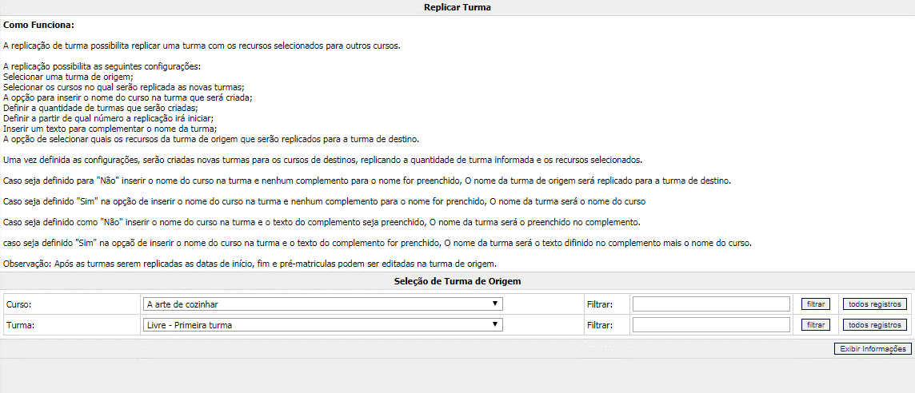Screen dimensions: 915x393
Task: Click the 'Turma:' field label
Action: pos(19,326)
